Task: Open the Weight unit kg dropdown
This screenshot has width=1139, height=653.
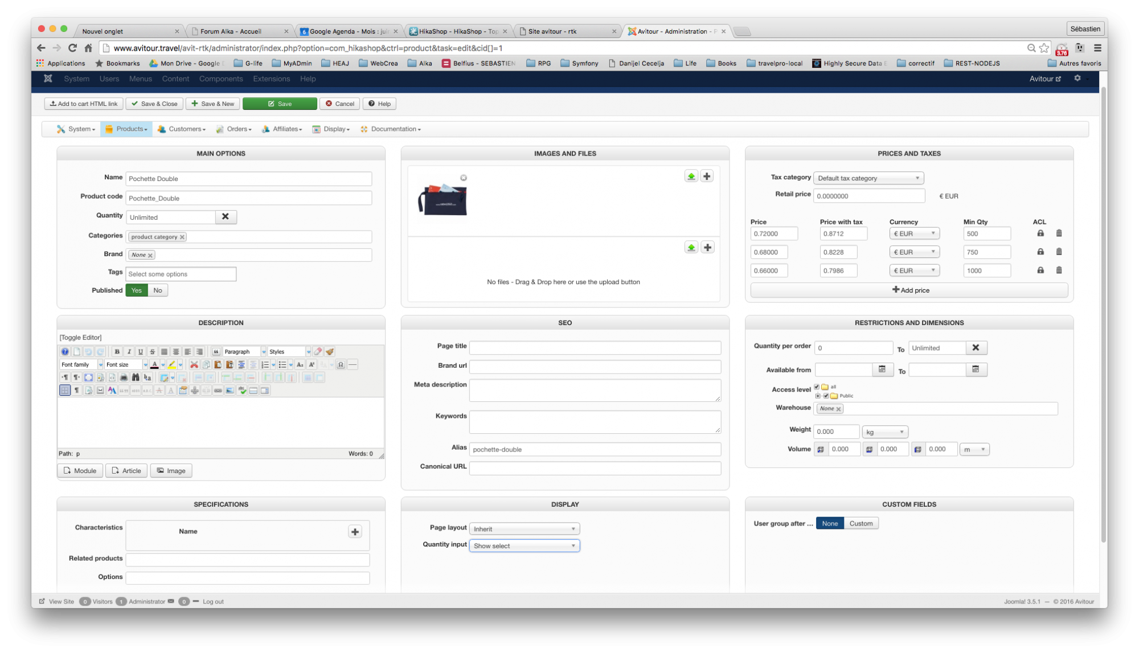Action: coord(884,432)
